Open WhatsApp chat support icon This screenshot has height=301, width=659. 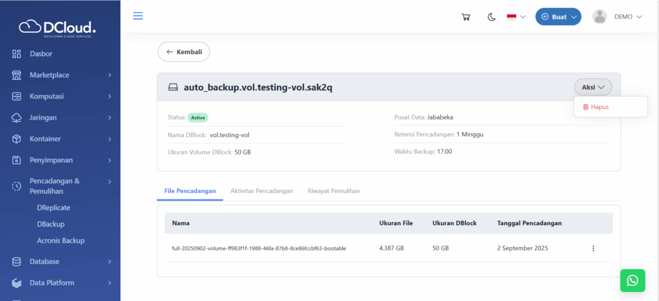[x=632, y=280]
